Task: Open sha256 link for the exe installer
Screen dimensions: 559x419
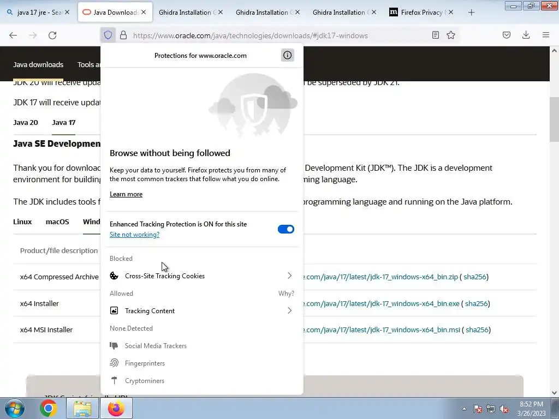Action: [x=476, y=303]
